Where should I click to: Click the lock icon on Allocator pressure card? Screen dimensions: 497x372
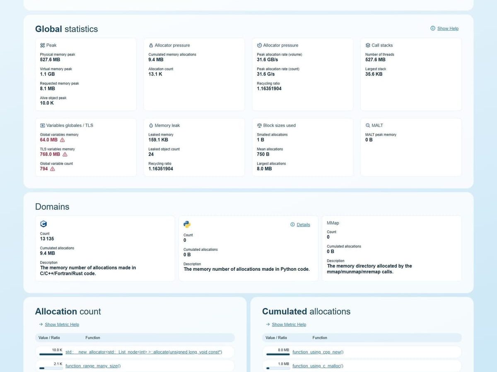(x=151, y=45)
